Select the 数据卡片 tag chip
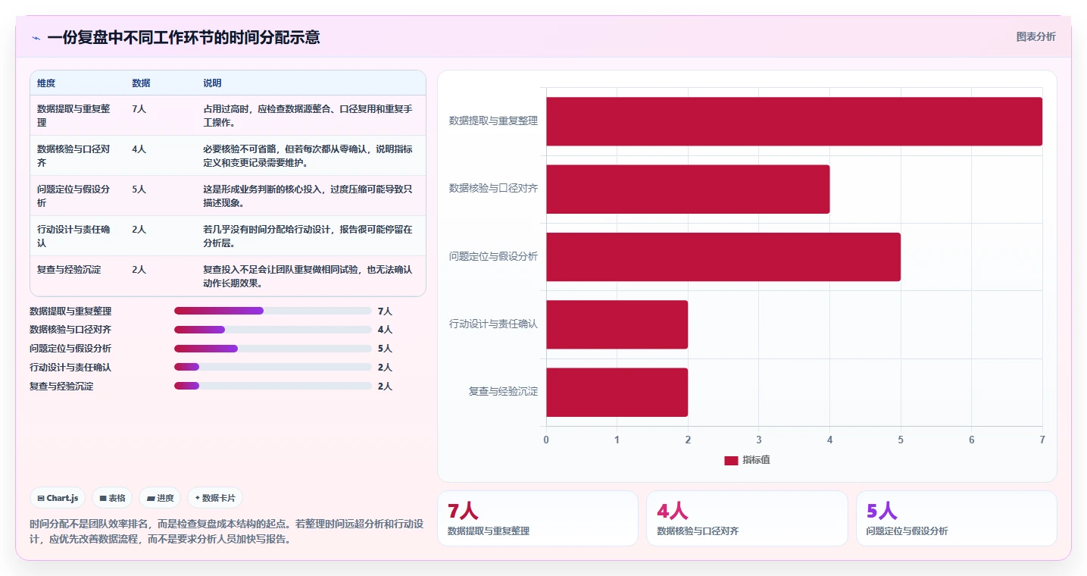The height and width of the screenshot is (576, 1087). tap(215, 498)
